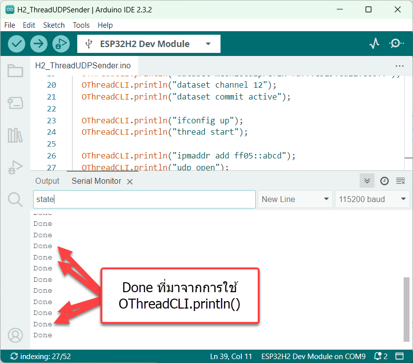Click the serial message input field

click(x=143, y=199)
